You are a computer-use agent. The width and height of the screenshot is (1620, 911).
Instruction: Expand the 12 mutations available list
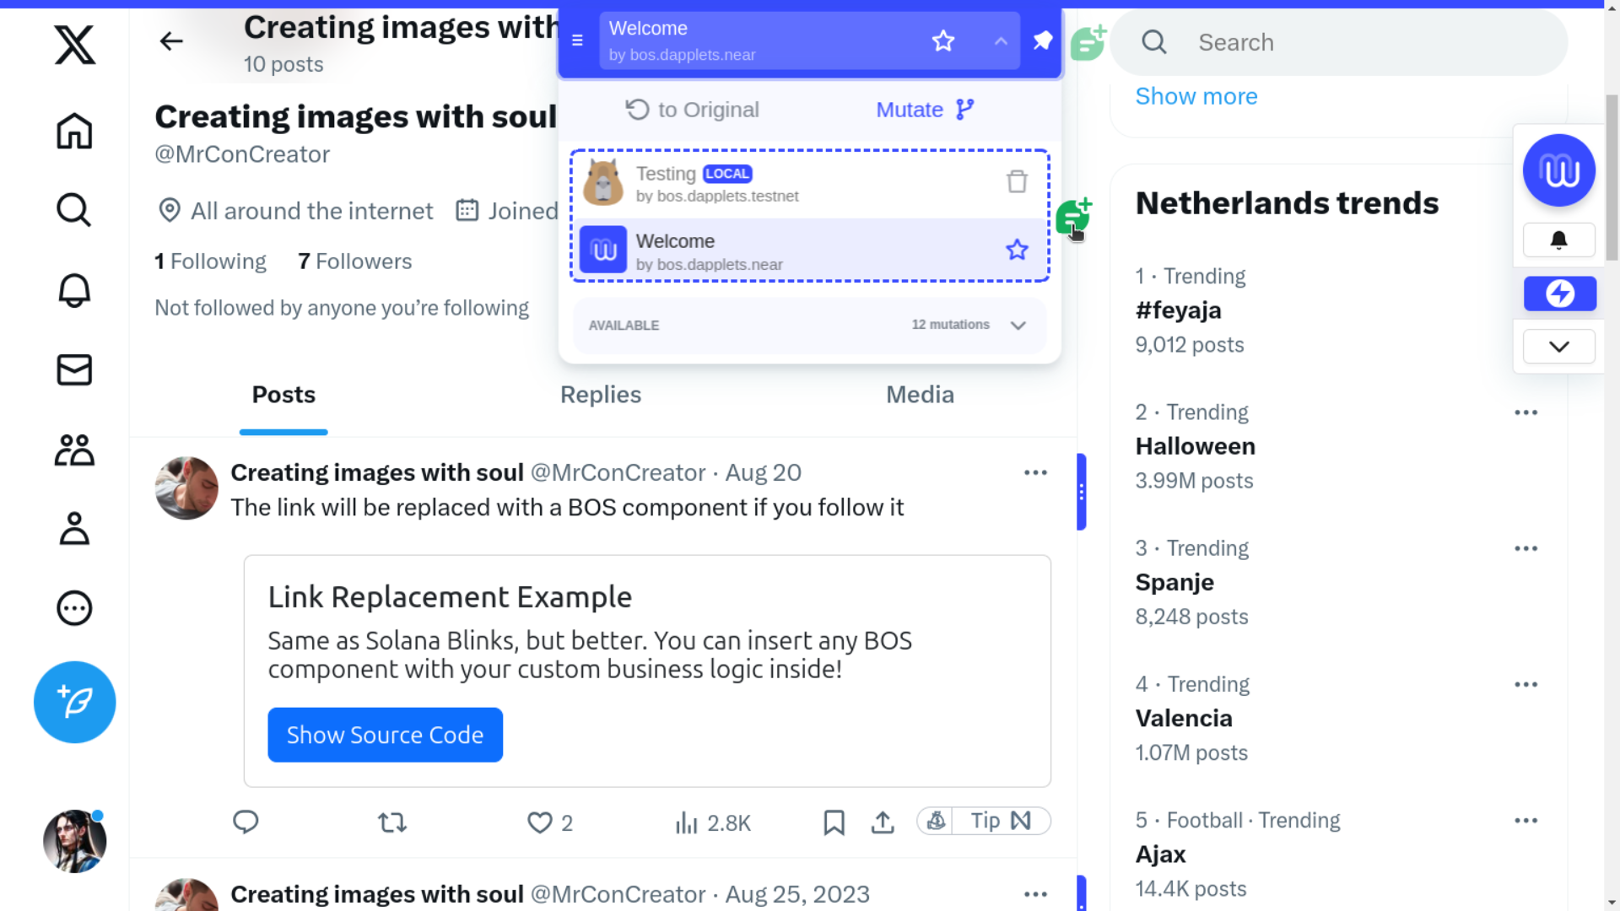(x=1017, y=325)
